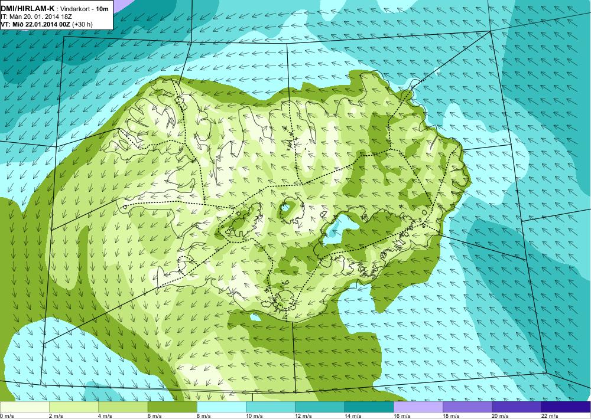The height and width of the screenshot is (419, 591).
Task: Pick the lavender 16–18 m/s legend swatch
Action: [x=418, y=407]
